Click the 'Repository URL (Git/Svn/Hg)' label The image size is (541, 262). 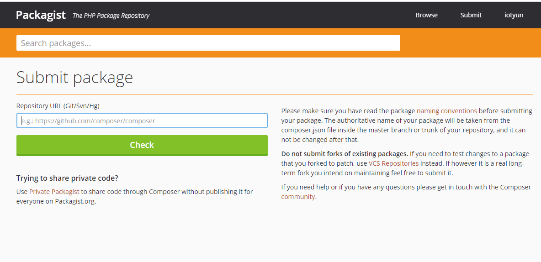[58, 106]
